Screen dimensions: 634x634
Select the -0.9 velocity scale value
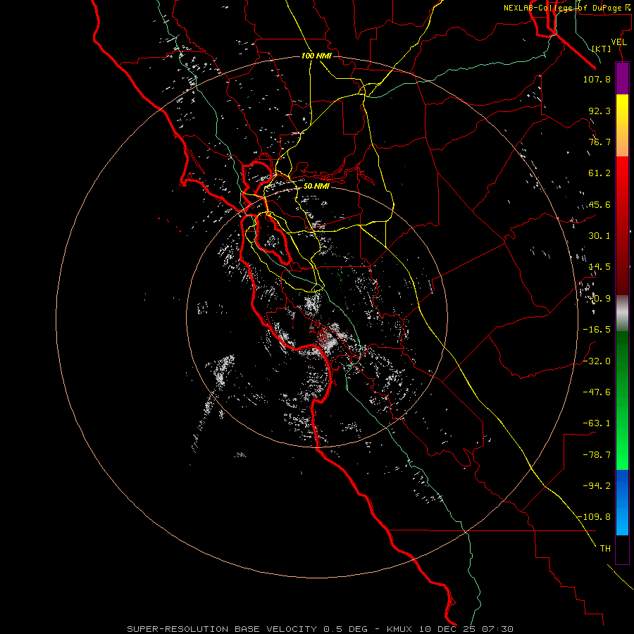tap(599, 299)
